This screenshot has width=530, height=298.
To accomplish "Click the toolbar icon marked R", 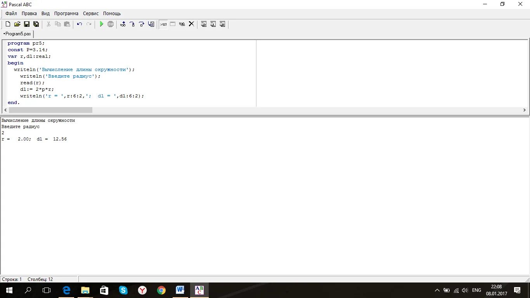I will pos(222,24).
